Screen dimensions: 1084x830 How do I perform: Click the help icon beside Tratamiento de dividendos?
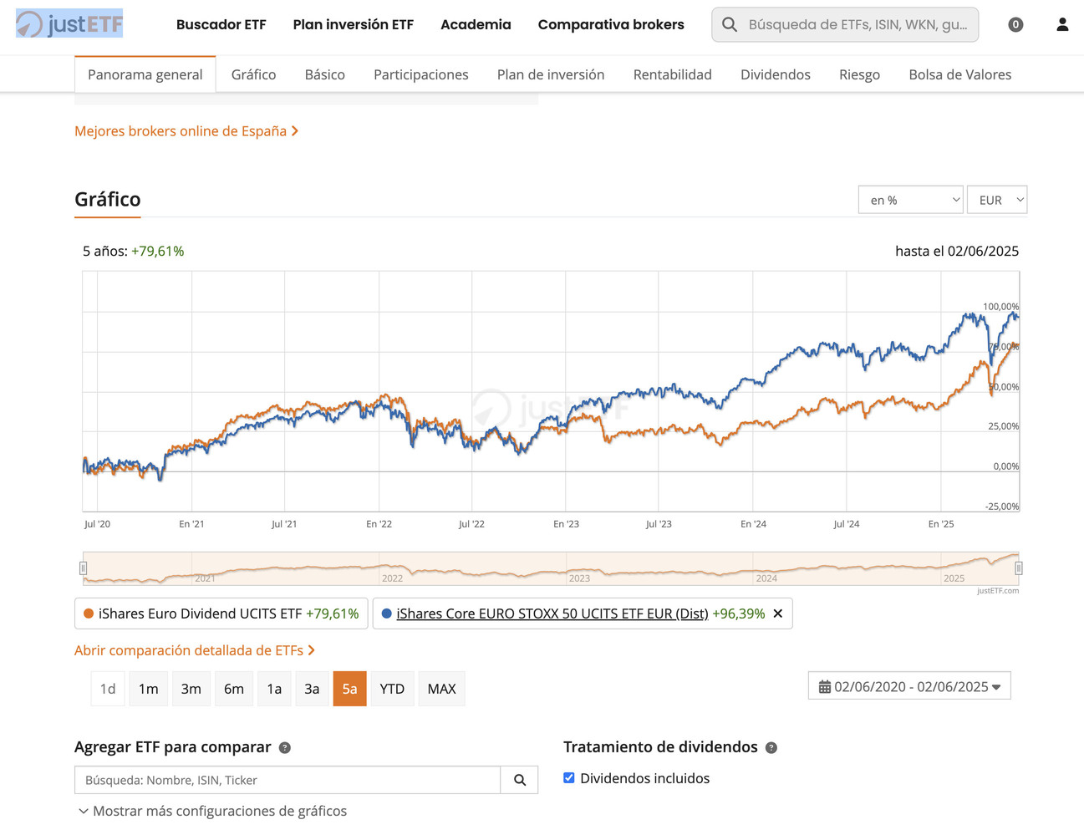coord(771,748)
